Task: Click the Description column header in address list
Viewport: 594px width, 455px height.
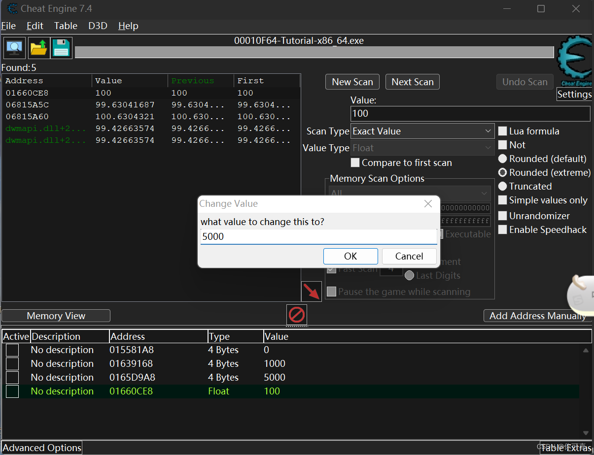Action: coord(70,336)
